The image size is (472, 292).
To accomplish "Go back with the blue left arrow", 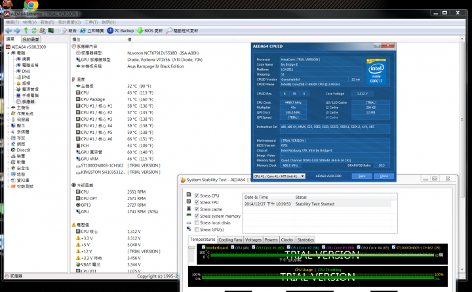I will 9,30.
